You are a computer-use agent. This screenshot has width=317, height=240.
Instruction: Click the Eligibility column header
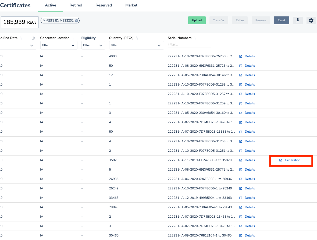click(88, 38)
